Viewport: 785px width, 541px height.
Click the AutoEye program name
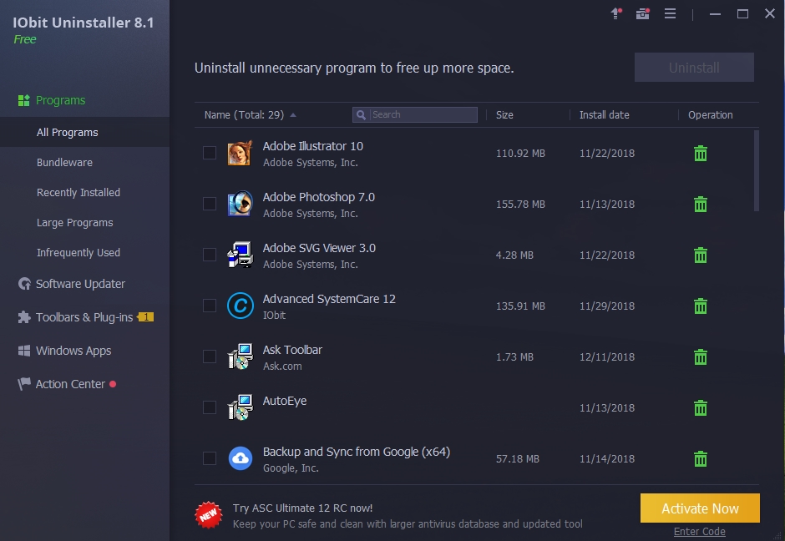[x=285, y=401]
